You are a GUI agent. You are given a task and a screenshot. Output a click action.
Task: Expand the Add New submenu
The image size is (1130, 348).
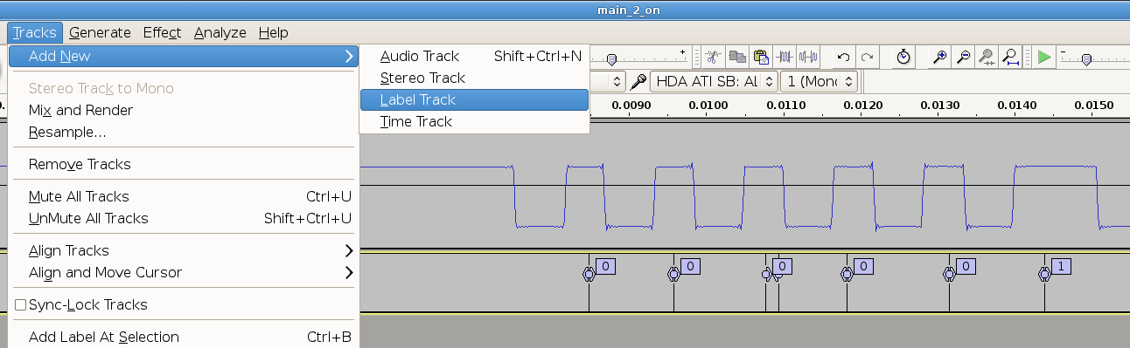184,56
